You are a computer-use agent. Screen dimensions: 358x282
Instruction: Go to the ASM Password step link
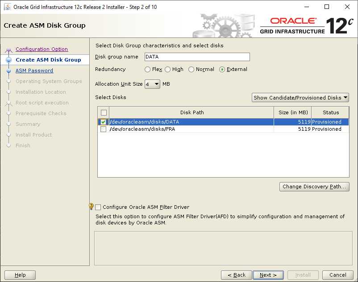coord(34,70)
